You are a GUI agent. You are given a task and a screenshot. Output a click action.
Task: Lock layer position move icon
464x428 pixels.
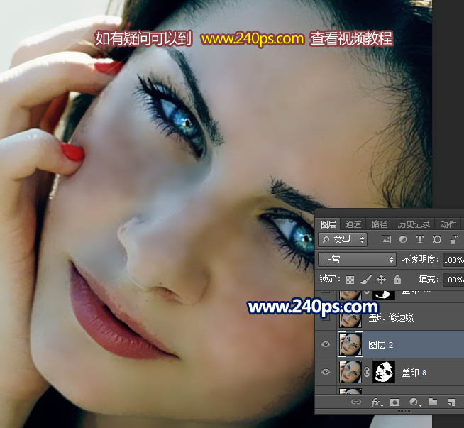[381, 279]
